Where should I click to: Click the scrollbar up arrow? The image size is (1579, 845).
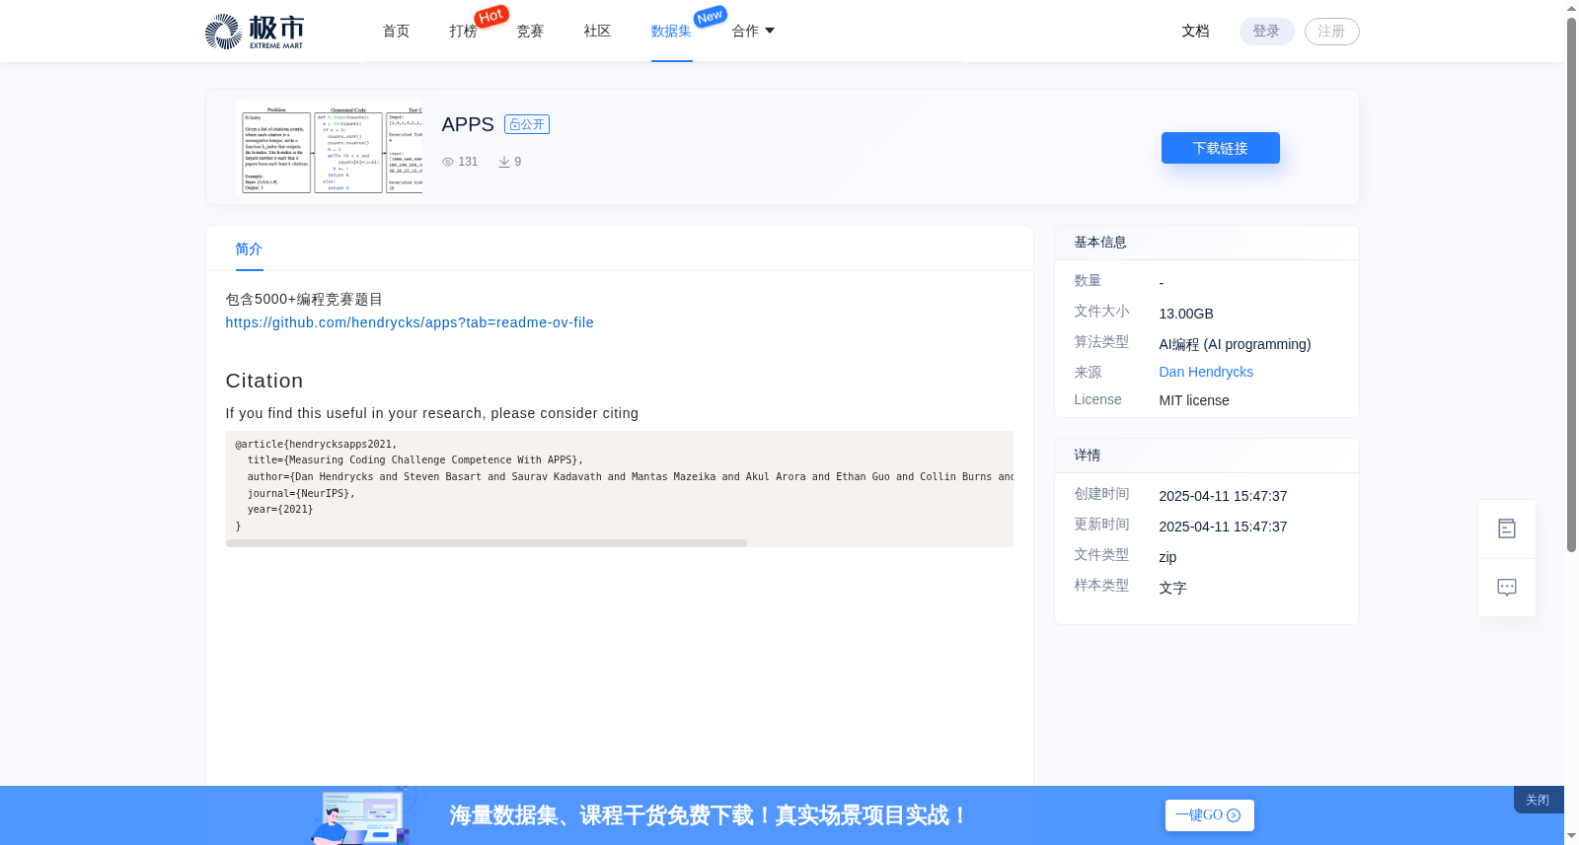(x=1571, y=8)
